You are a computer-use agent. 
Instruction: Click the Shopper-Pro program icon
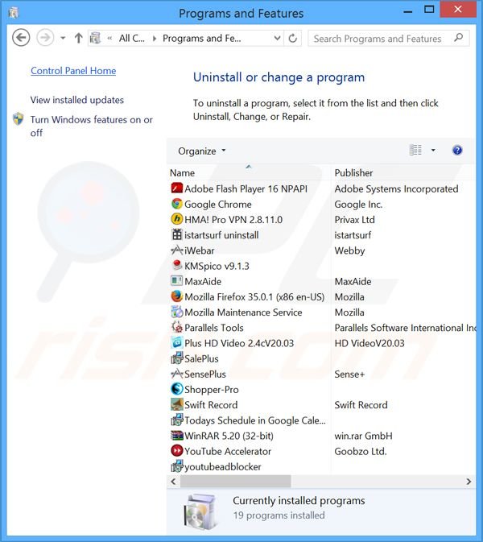pyautogui.click(x=176, y=389)
